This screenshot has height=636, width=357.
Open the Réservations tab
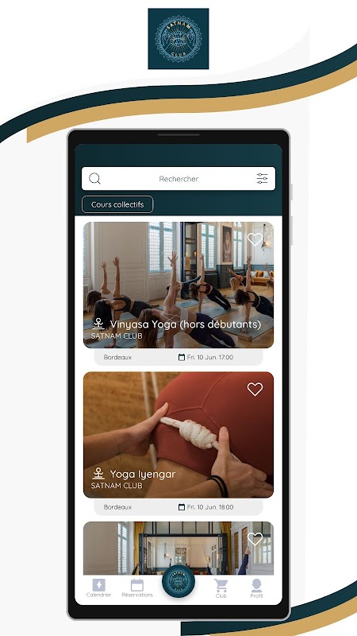[x=137, y=588]
